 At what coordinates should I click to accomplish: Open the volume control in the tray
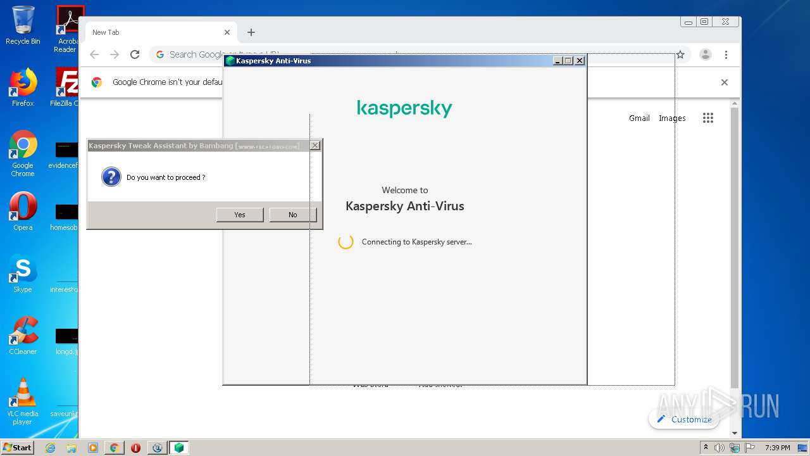(x=720, y=448)
